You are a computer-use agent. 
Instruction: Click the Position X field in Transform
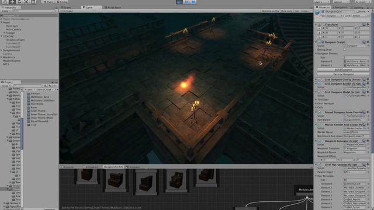[x=331, y=29]
